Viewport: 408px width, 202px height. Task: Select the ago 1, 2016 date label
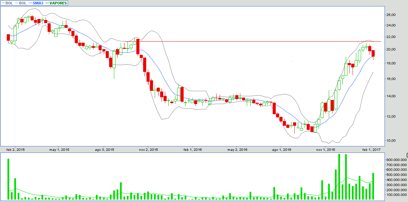[282, 149]
